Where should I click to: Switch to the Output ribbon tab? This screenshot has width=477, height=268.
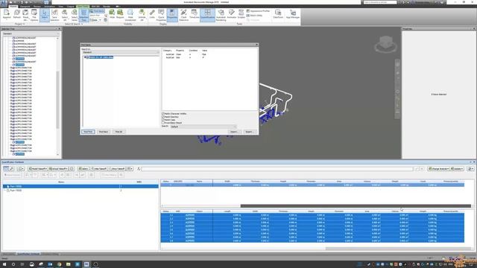[x=70, y=7]
